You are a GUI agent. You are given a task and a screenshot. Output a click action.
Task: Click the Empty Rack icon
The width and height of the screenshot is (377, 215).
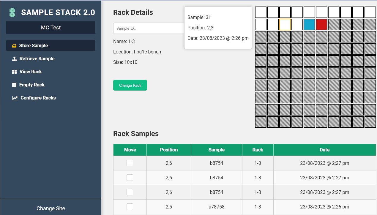click(14, 85)
